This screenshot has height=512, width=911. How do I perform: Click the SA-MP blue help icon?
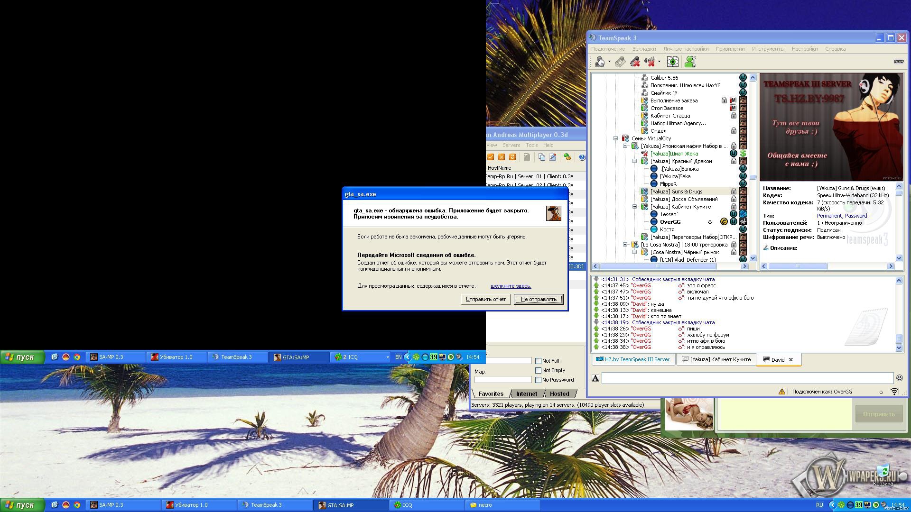pos(582,157)
